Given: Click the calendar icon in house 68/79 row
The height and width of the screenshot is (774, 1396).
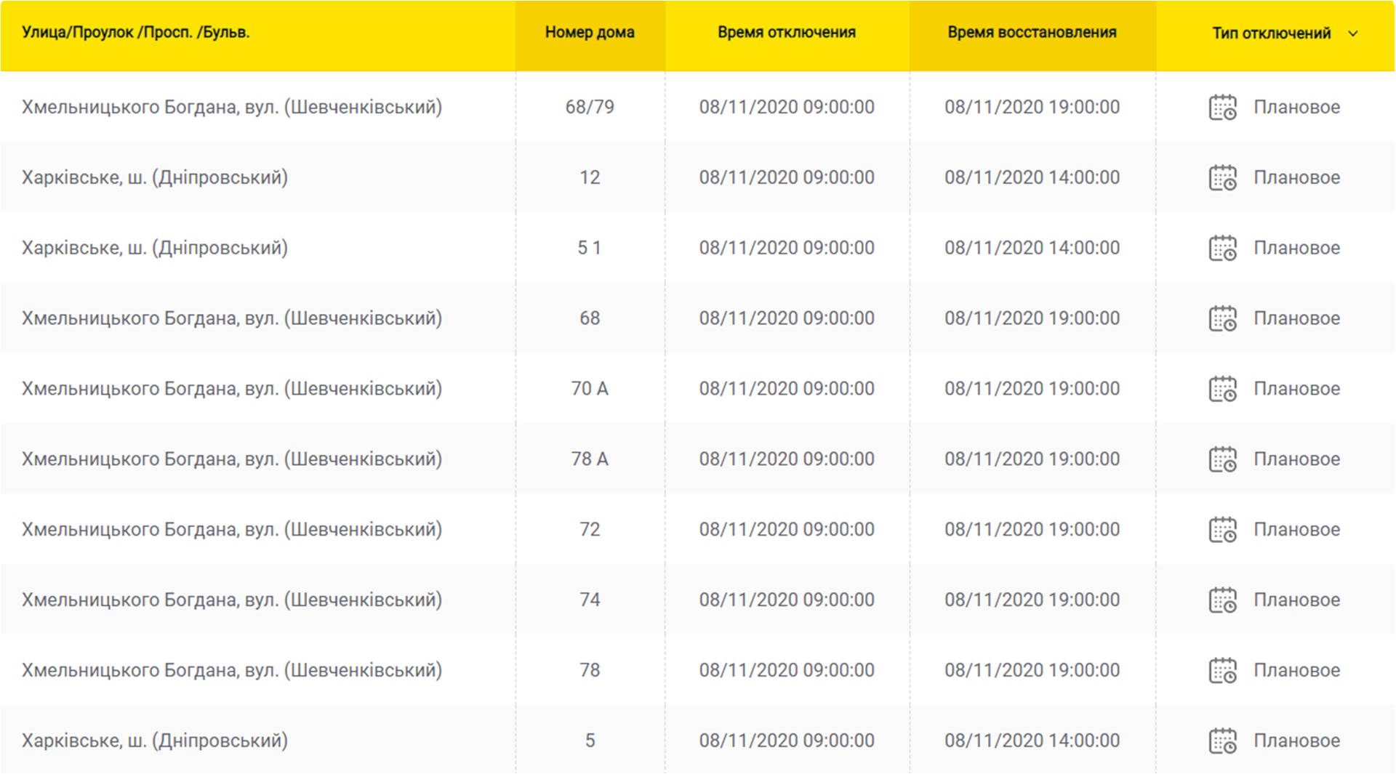Looking at the screenshot, I should point(1222,108).
